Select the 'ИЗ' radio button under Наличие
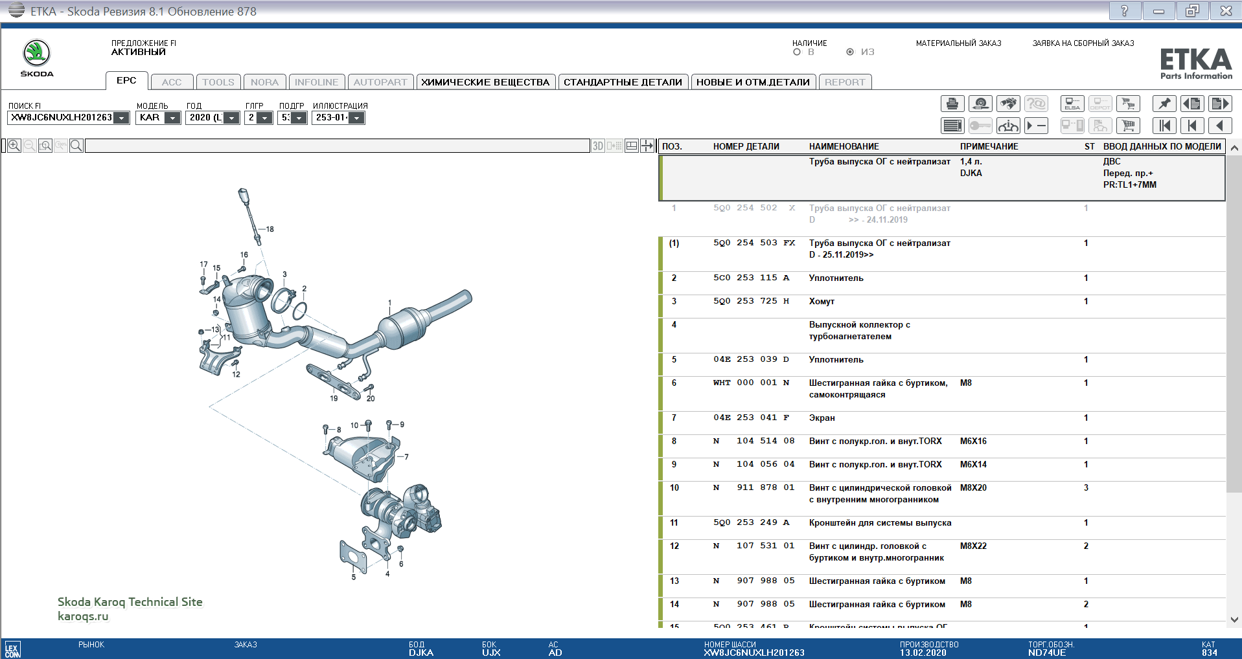Image resolution: width=1242 pixels, height=659 pixels. pyautogui.click(x=850, y=52)
